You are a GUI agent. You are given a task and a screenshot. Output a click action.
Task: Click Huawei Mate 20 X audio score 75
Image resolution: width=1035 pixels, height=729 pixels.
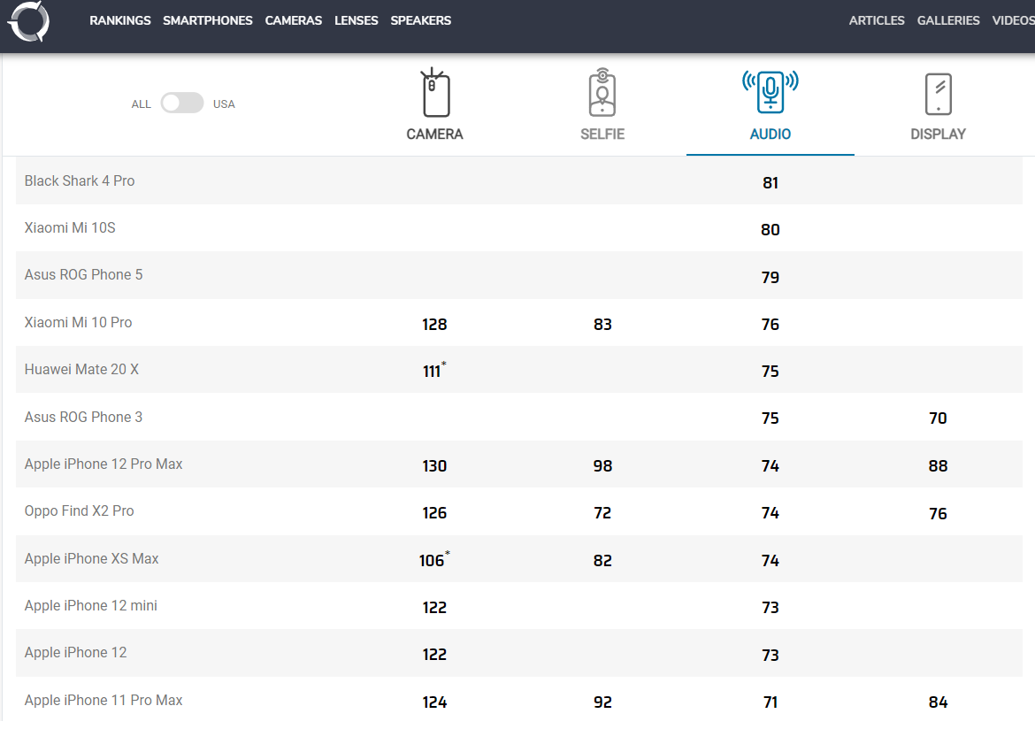click(770, 371)
